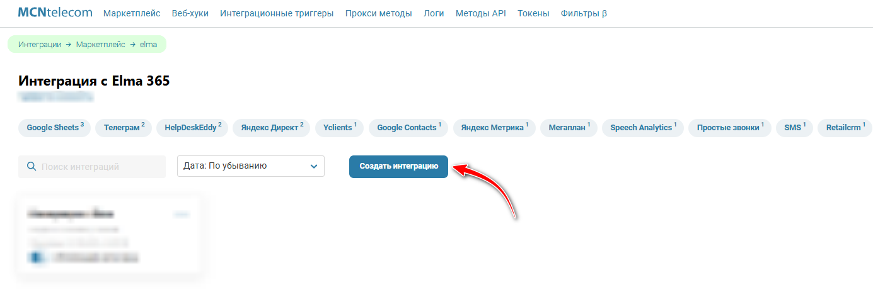Select the Яндекс Директ filter tag
This screenshot has height=297, width=873.
pyautogui.click(x=272, y=128)
